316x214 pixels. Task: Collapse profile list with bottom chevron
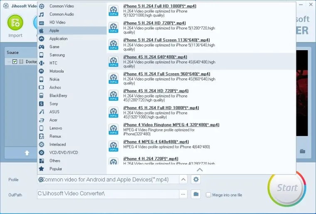200,170
